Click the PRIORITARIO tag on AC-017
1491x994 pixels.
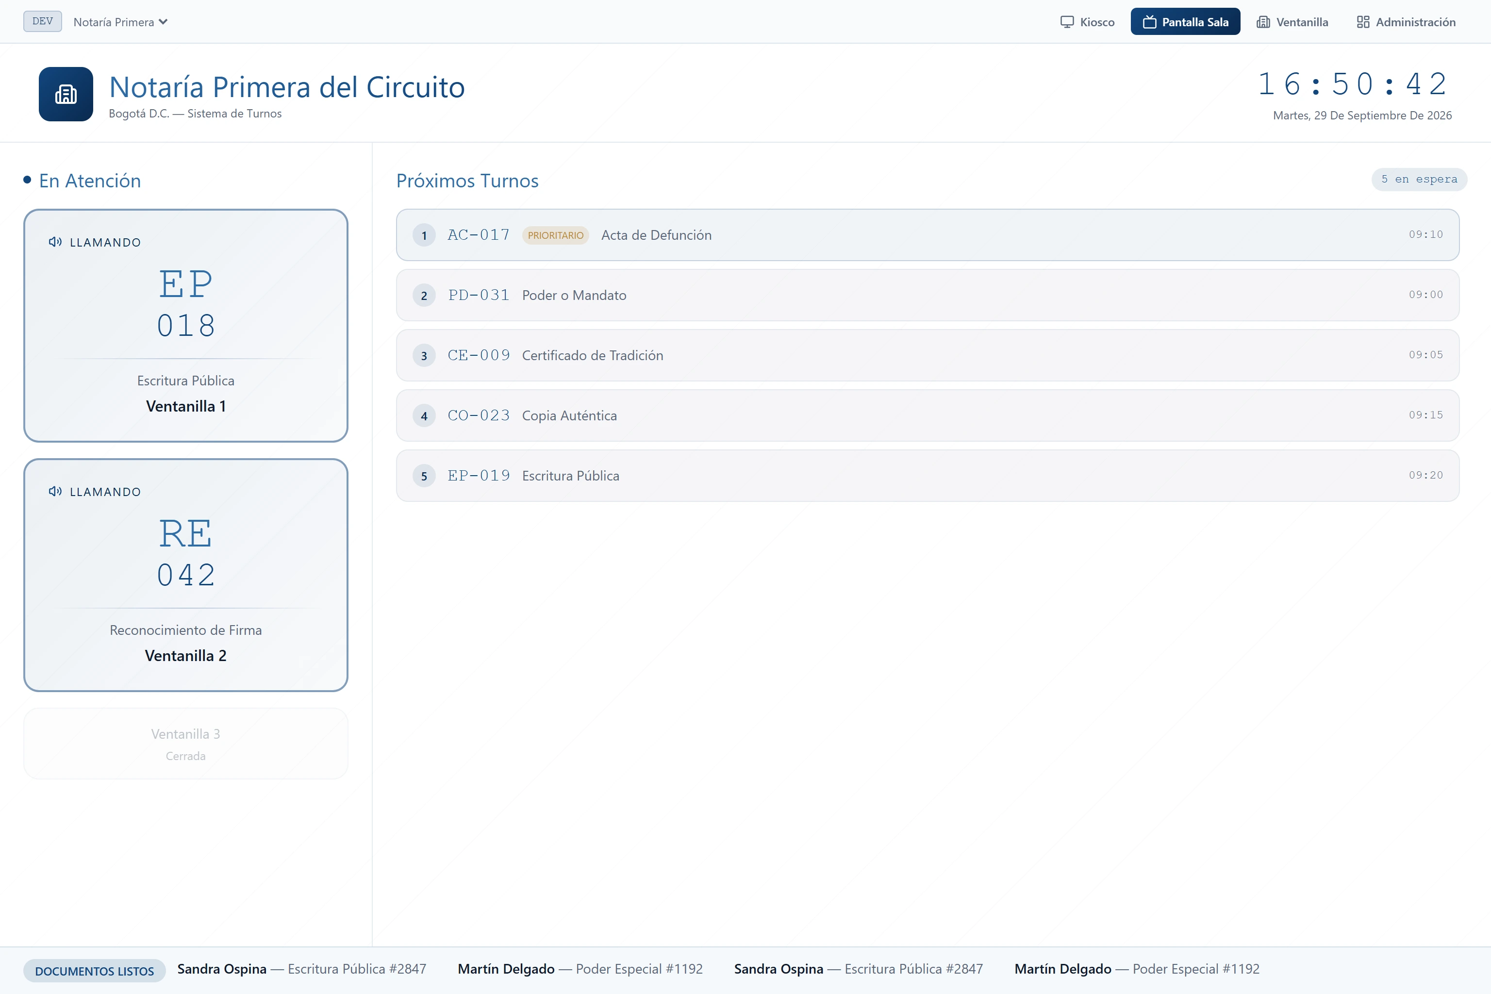(x=555, y=235)
